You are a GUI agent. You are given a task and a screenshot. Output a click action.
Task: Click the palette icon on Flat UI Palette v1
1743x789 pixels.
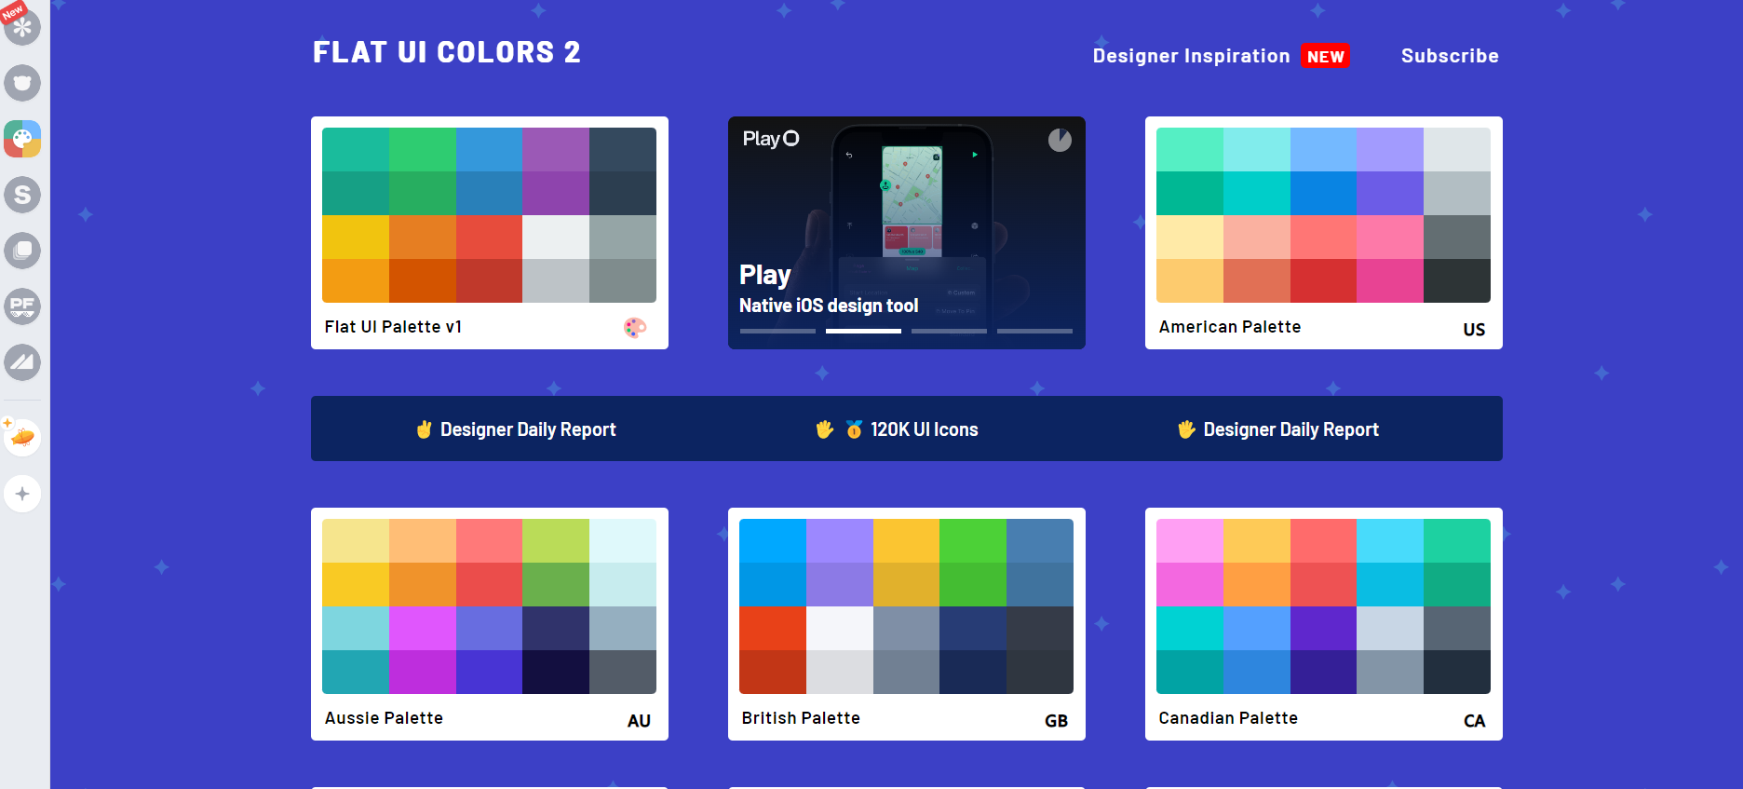[x=635, y=327]
